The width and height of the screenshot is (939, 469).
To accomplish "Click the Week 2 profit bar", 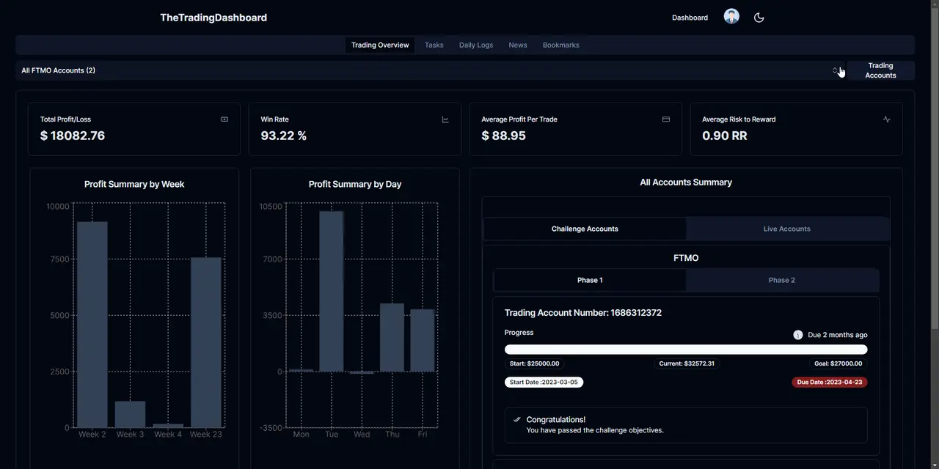I will point(92,325).
